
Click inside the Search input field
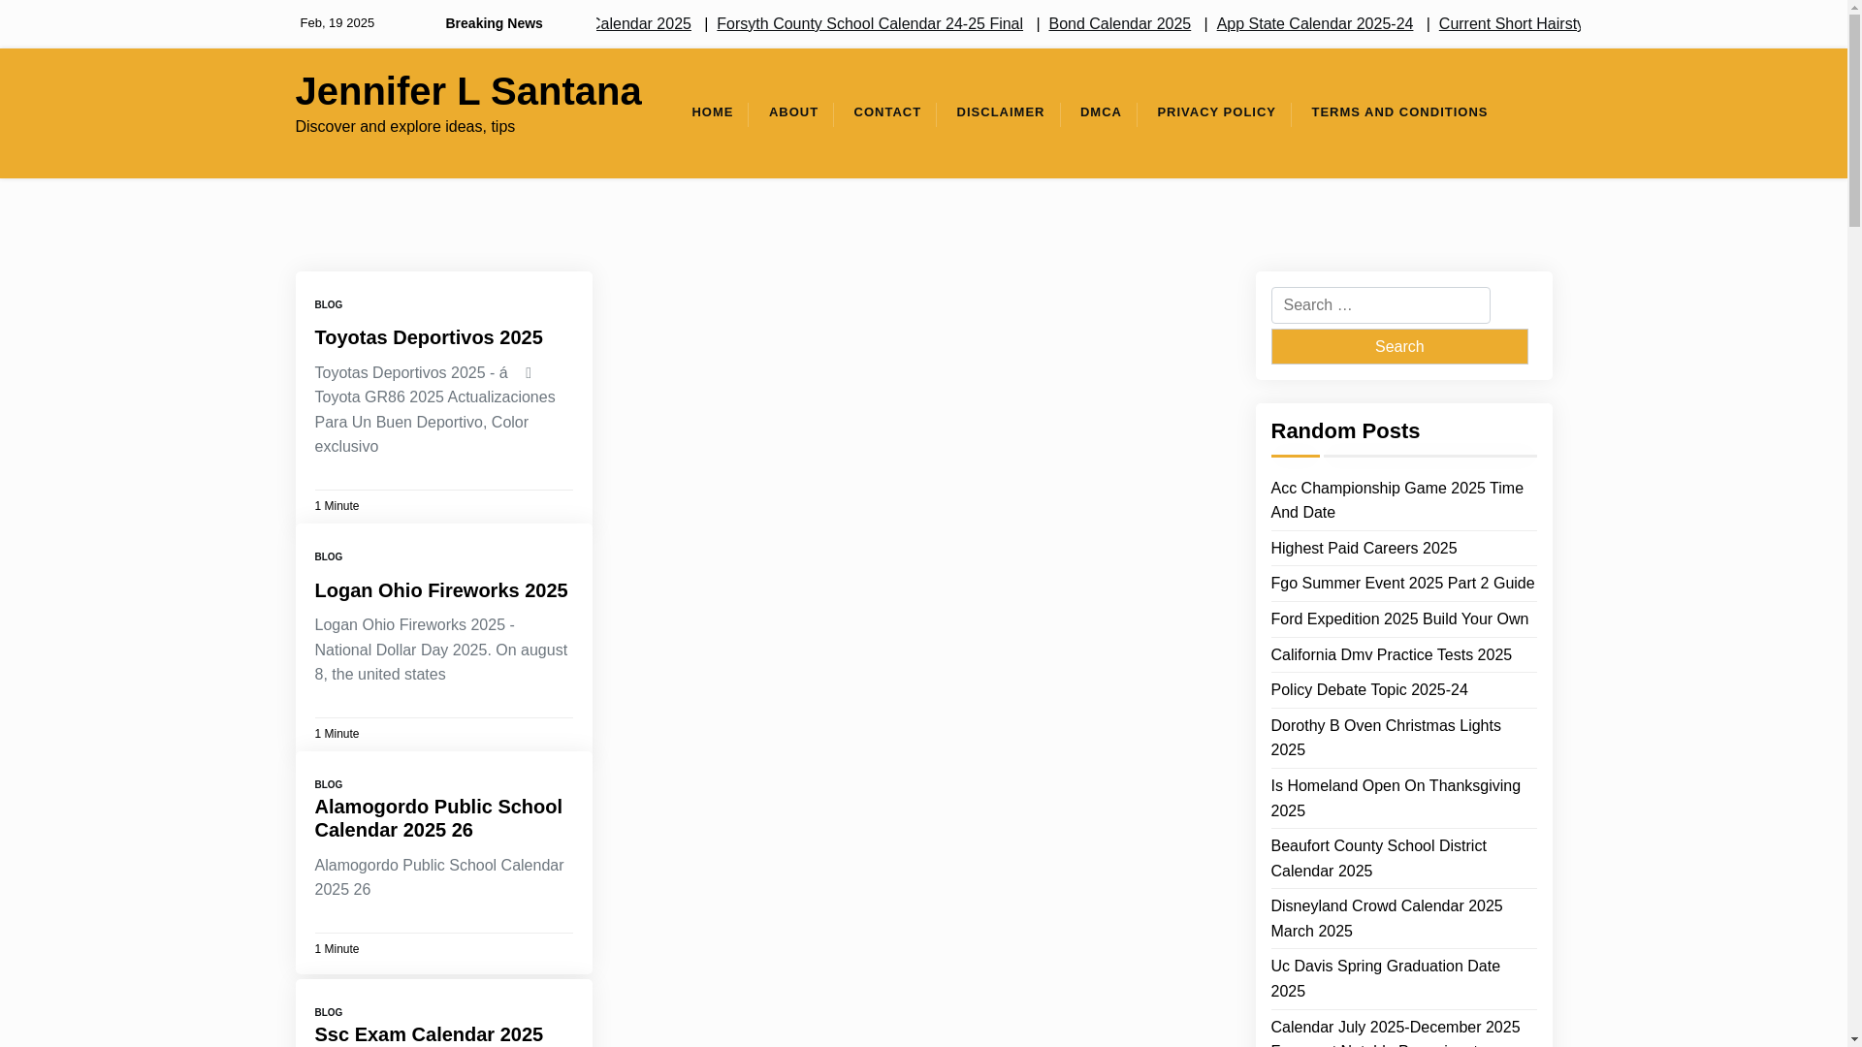click(1379, 305)
